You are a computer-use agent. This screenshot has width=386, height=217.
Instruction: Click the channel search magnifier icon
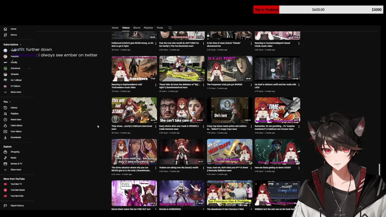coord(170,28)
